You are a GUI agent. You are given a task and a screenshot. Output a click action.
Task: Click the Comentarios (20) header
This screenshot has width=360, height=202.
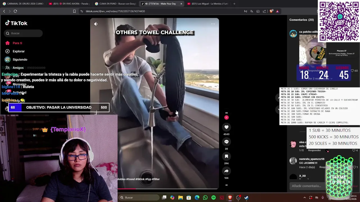(301, 20)
